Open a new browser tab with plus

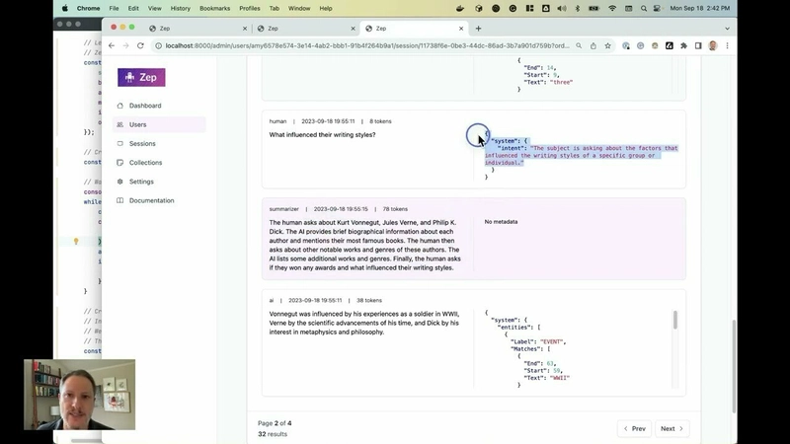click(479, 29)
